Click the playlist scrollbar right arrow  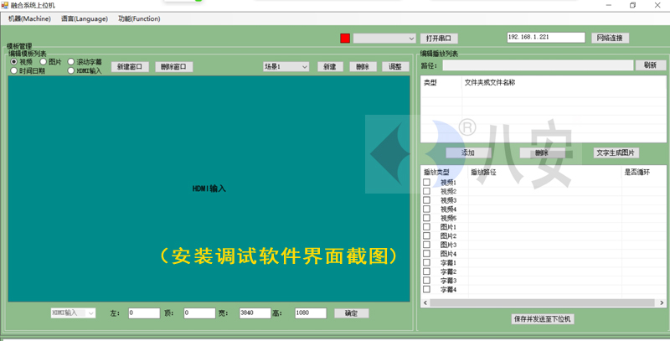point(662,303)
